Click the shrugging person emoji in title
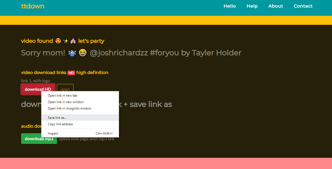 click(x=72, y=53)
